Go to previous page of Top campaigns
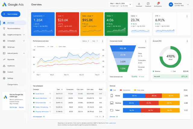The image size is (193, 129). point(100,117)
